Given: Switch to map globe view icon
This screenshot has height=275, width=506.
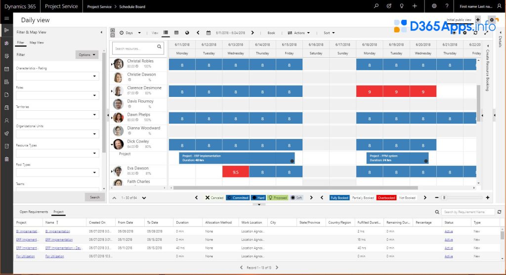Looking at the screenshot, I should point(187,33).
